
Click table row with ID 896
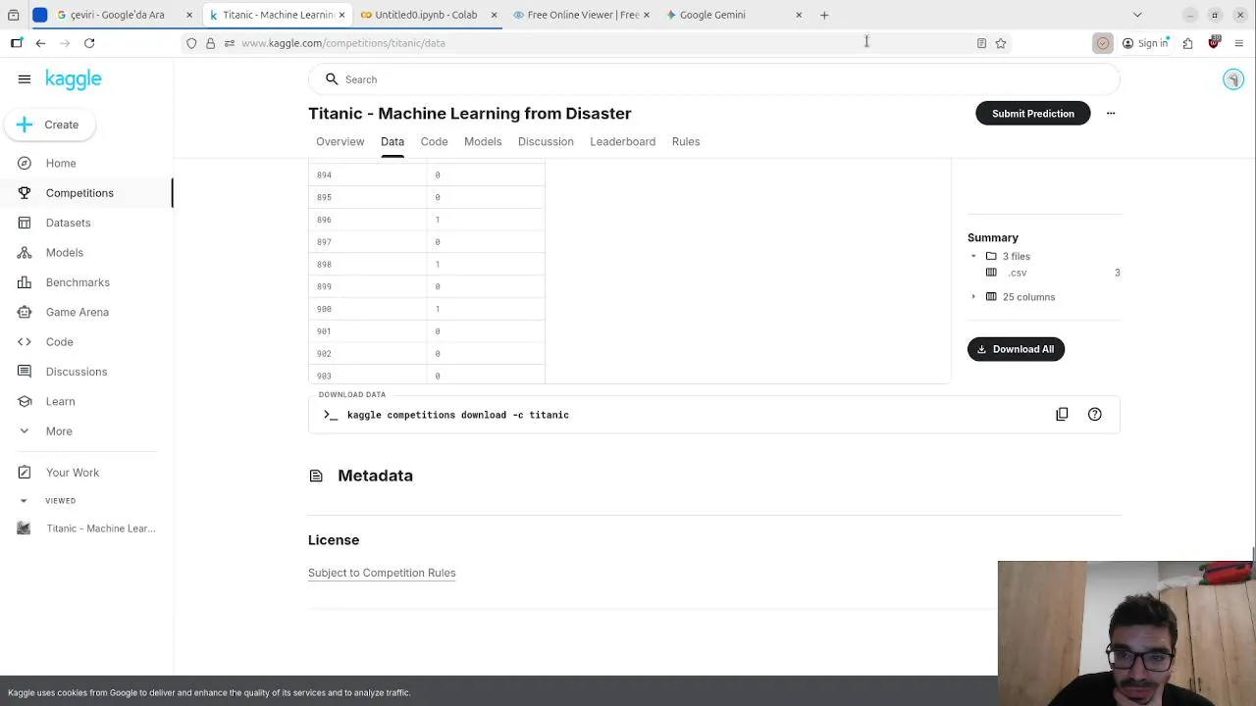pos(427,220)
